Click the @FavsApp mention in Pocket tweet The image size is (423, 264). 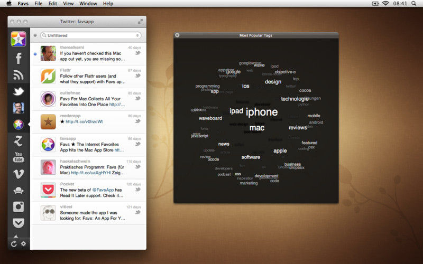[103, 190]
